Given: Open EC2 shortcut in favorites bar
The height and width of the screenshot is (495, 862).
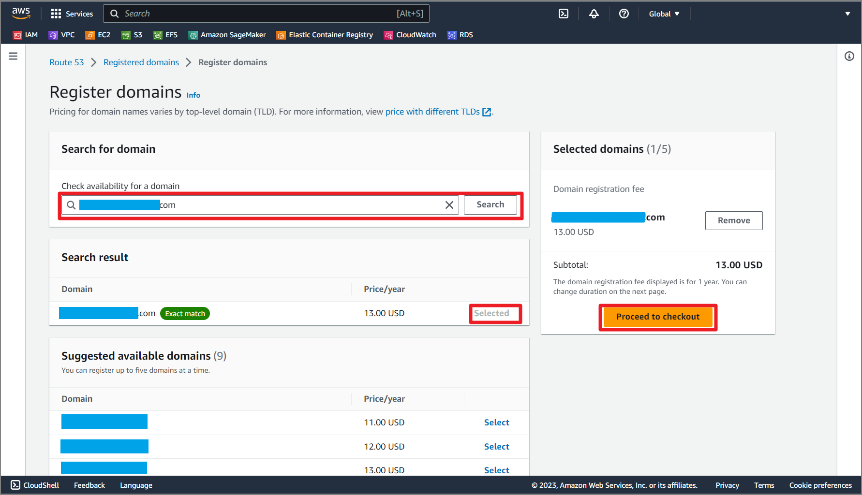Looking at the screenshot, I should [98, 35].
